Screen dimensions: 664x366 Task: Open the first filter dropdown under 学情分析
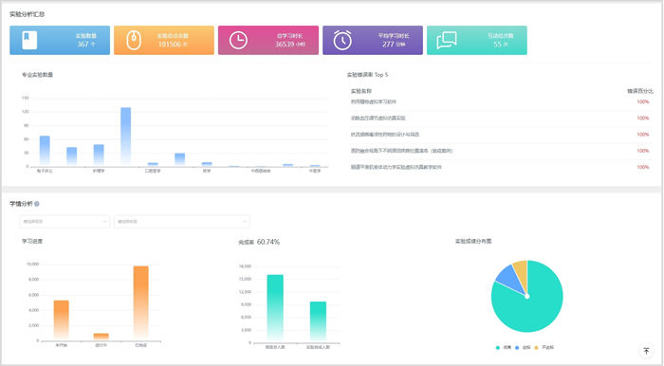click(x=65, y=221)
